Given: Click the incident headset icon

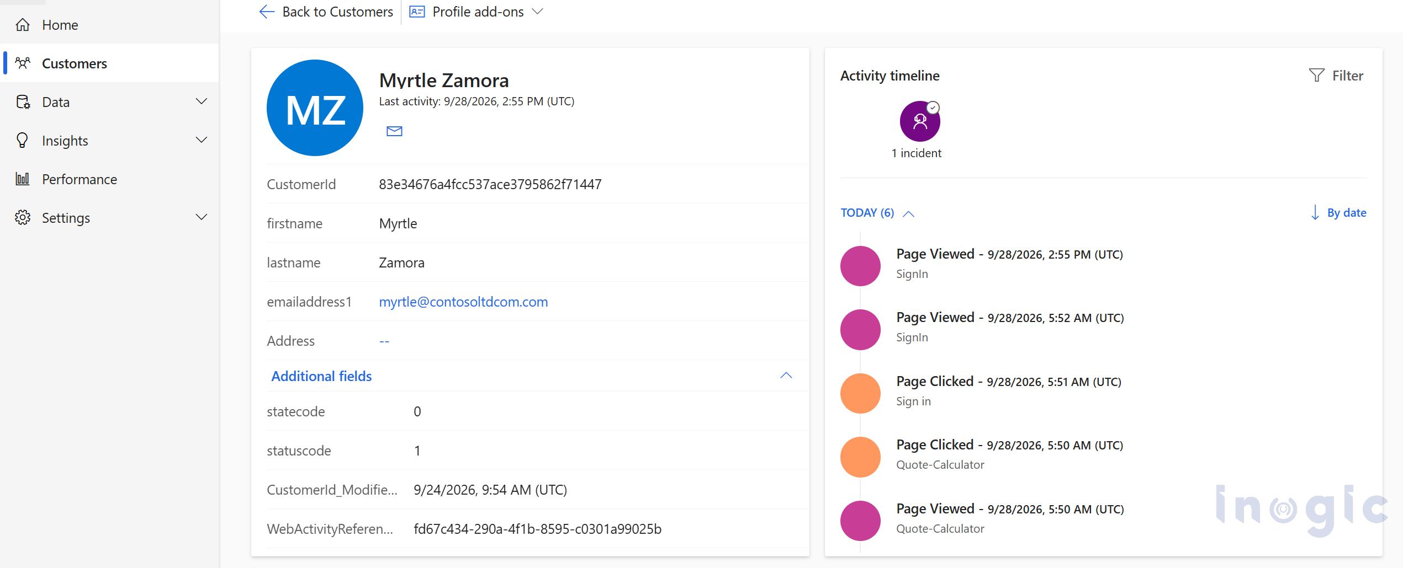Looking at the screenshot, I should pos(920,121).
